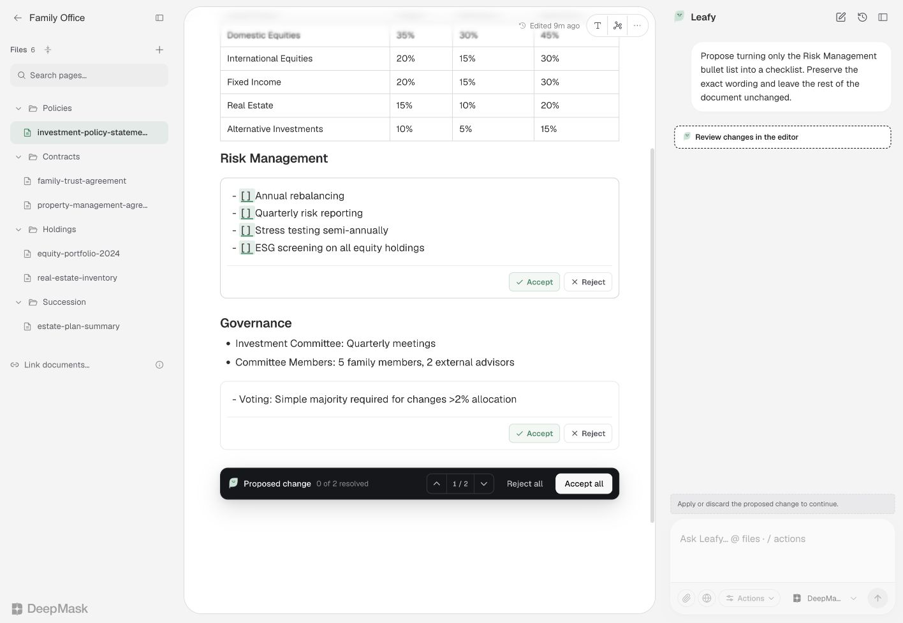
Task: Collapse all folders in Files
Action: (48, 50)
